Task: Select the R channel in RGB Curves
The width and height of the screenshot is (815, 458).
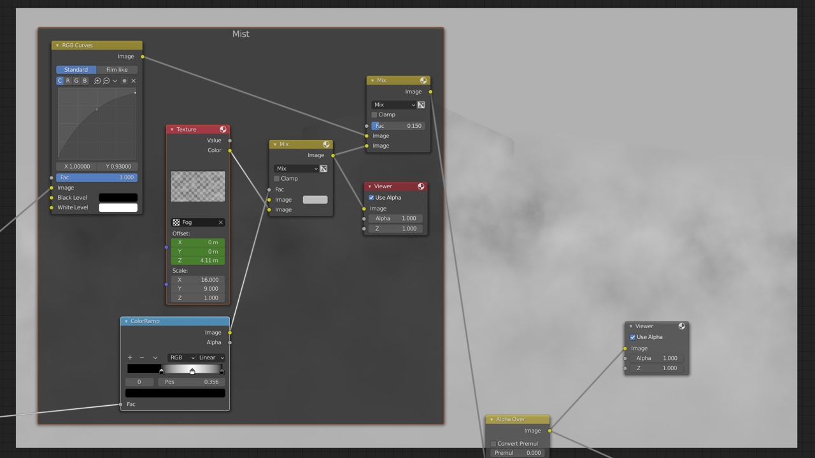Action: (68, 81)
